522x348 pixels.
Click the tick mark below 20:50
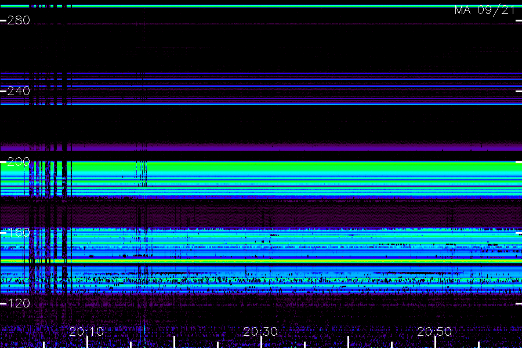tap(435, 342)
